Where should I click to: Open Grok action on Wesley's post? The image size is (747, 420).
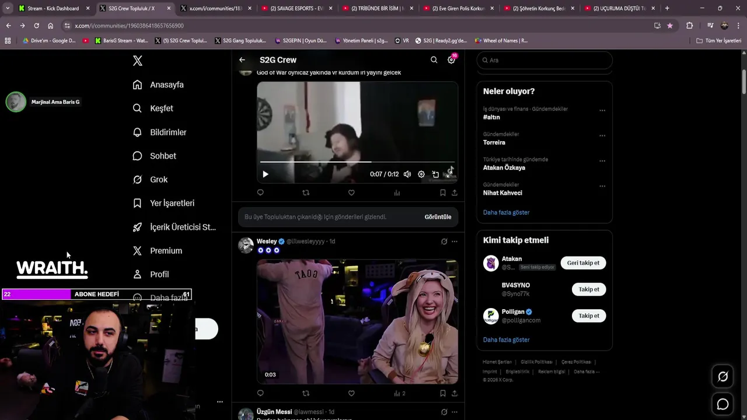[444, 242]
